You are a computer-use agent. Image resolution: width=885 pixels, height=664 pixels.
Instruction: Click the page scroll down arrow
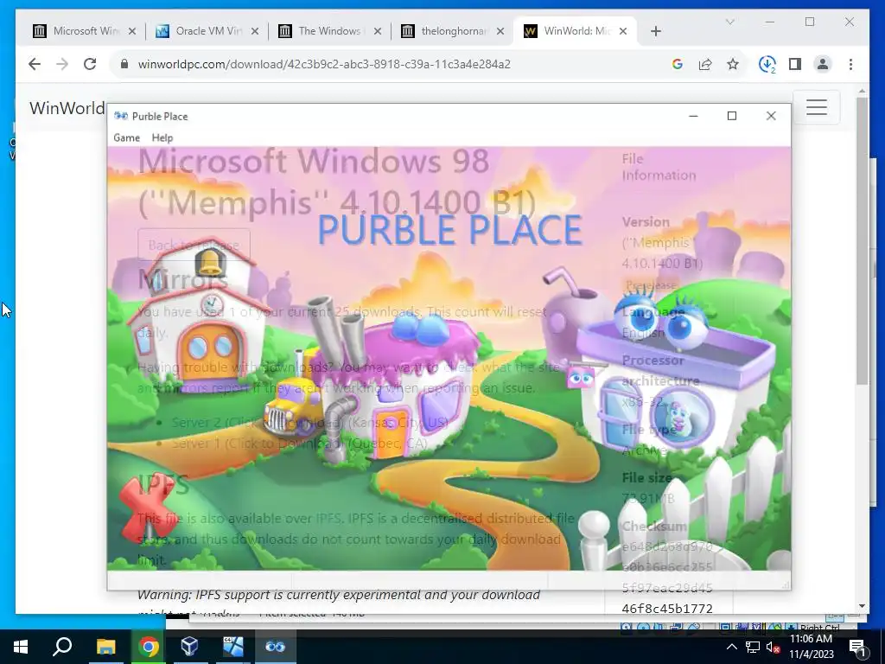tap(862, 606)
